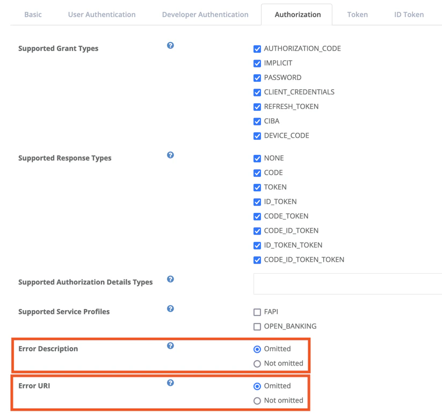The image size is (442, 415).
Task: Open help for Supported Service Profiles
Action: click(x=170, y=309)
